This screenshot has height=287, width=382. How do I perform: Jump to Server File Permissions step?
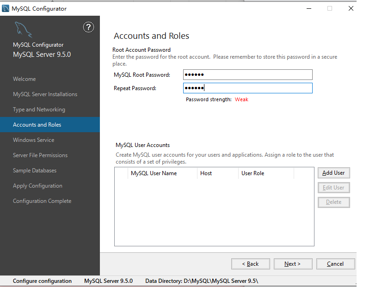coord(40,155)
